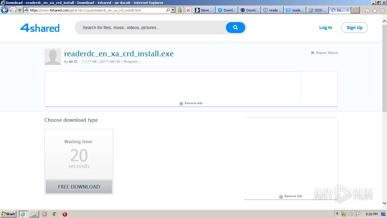Click the upload date 2017-08-02
The image size is (387, 218).
[110, 61]
